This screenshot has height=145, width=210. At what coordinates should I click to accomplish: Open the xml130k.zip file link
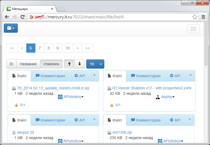click(x=122, y=132)
